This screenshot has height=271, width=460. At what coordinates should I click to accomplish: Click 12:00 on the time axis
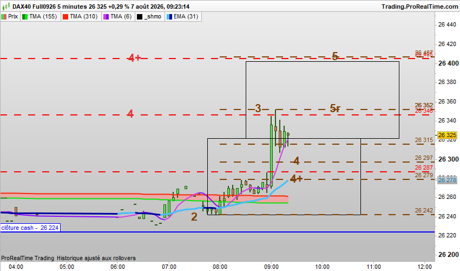[x=424, y=267]
